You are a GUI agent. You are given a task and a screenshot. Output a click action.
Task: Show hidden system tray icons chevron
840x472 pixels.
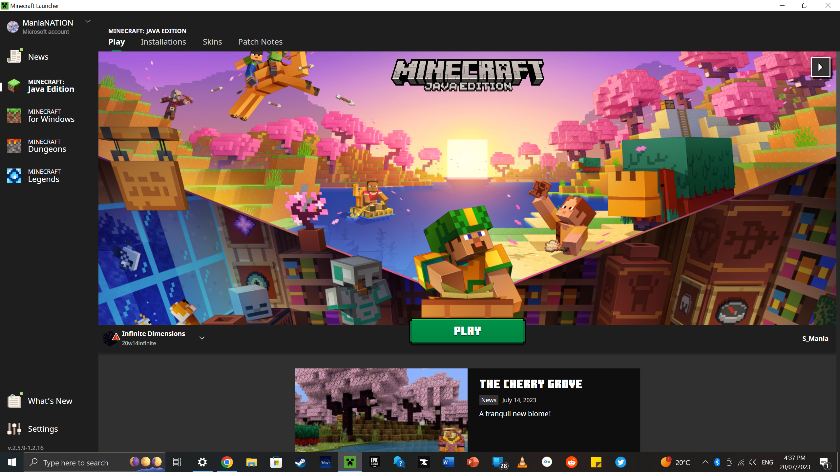(x=705, y=462)
